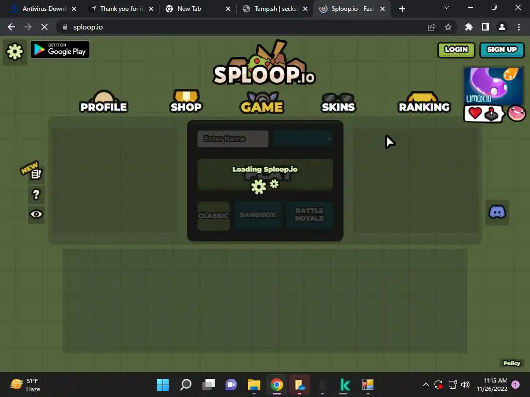Click the Enter Name input field

233,139
